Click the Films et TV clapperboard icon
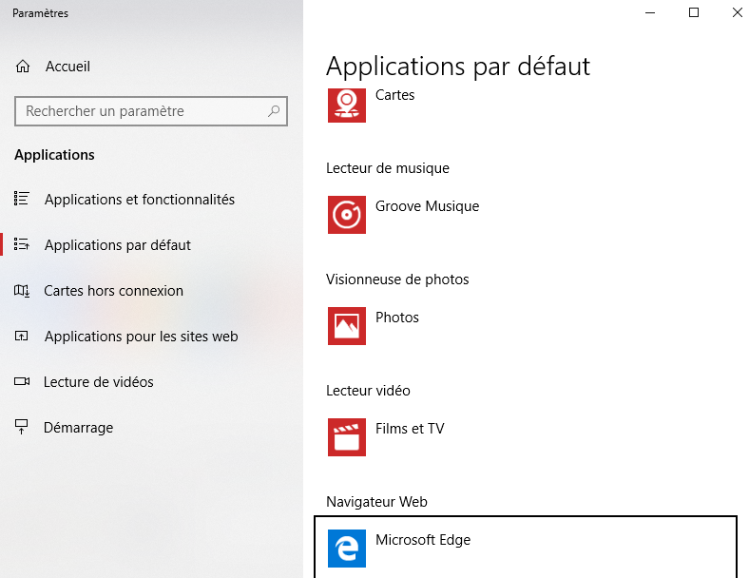The width and height of the screenshot is (749, 578). (x=346, y=437)
